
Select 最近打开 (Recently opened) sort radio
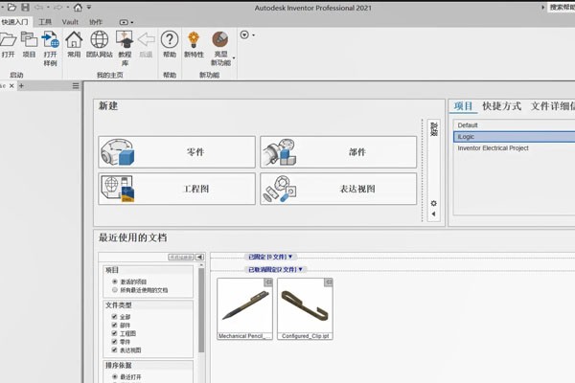coord(115,376)
